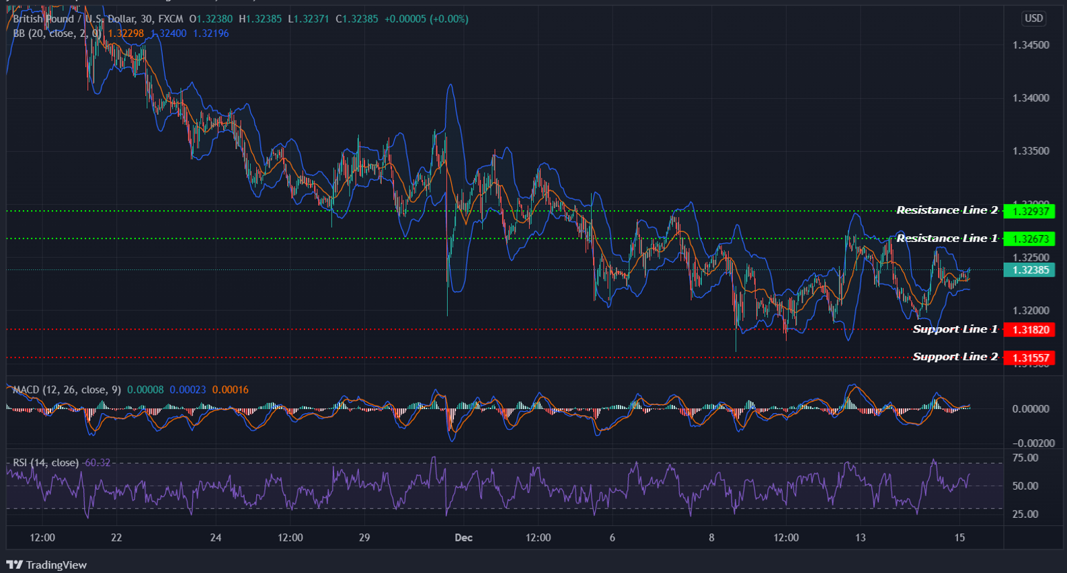This screenshot has width=1067, height=573.
Task: Click the high value H1.32385
Action: (260, 19)
